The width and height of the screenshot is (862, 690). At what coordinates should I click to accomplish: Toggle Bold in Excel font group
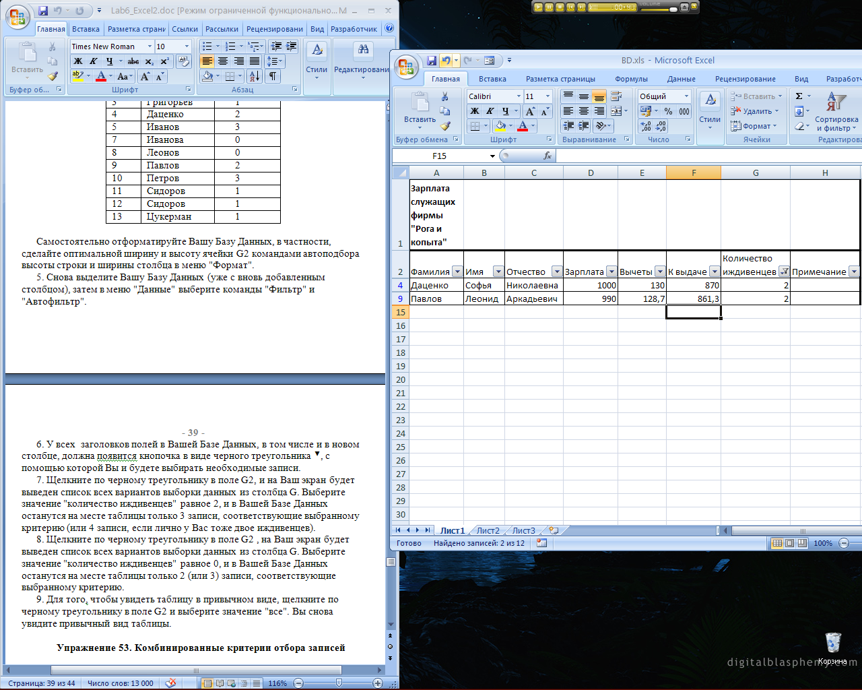click(475, 111)
